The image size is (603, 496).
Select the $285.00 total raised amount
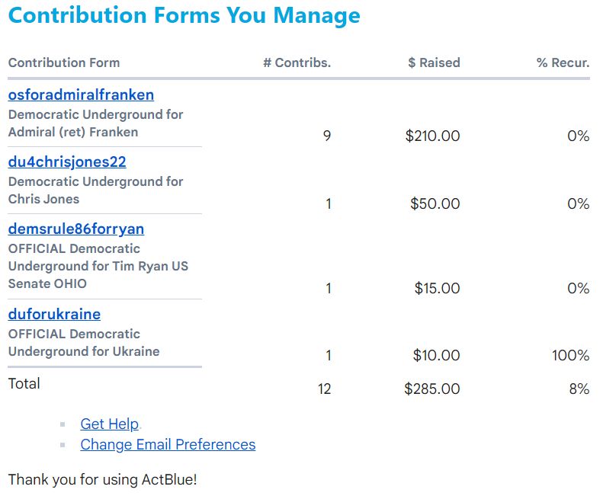[431, 389]
